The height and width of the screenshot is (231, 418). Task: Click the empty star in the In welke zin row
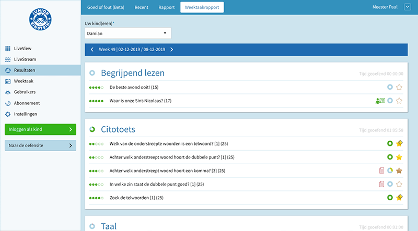(399, 184)
